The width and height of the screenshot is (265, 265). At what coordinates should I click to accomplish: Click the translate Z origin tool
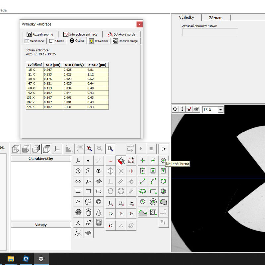click(131, 213)
